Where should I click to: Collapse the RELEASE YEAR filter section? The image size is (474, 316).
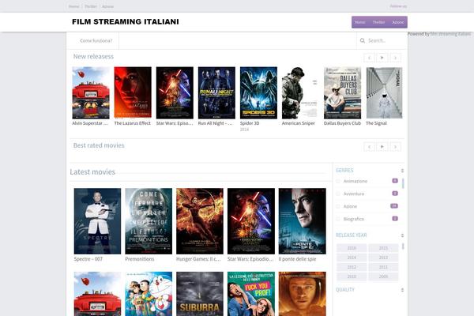point(402,235)
